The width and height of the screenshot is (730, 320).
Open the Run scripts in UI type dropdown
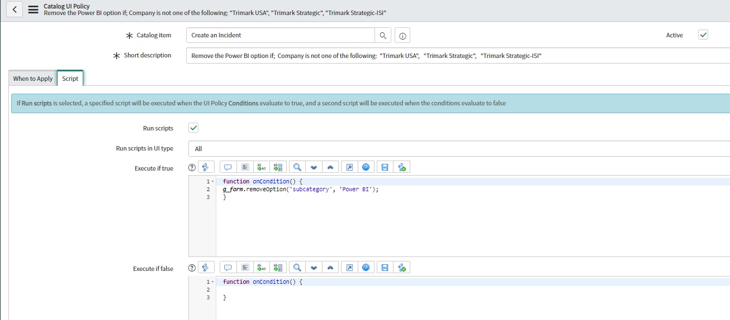459,149
